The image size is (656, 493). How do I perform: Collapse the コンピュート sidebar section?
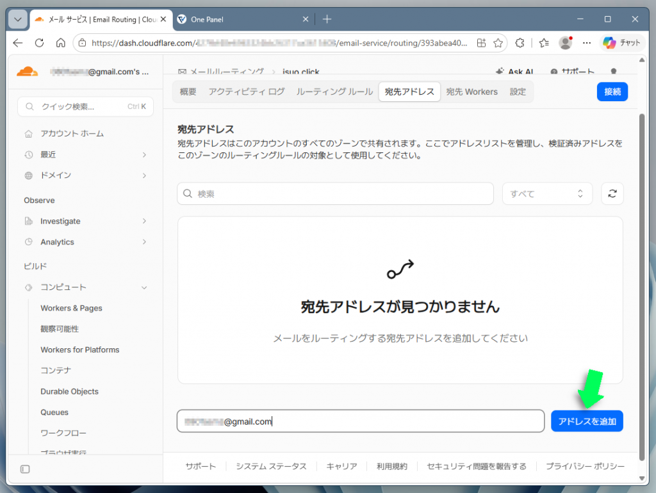click(x=85, y=287)
